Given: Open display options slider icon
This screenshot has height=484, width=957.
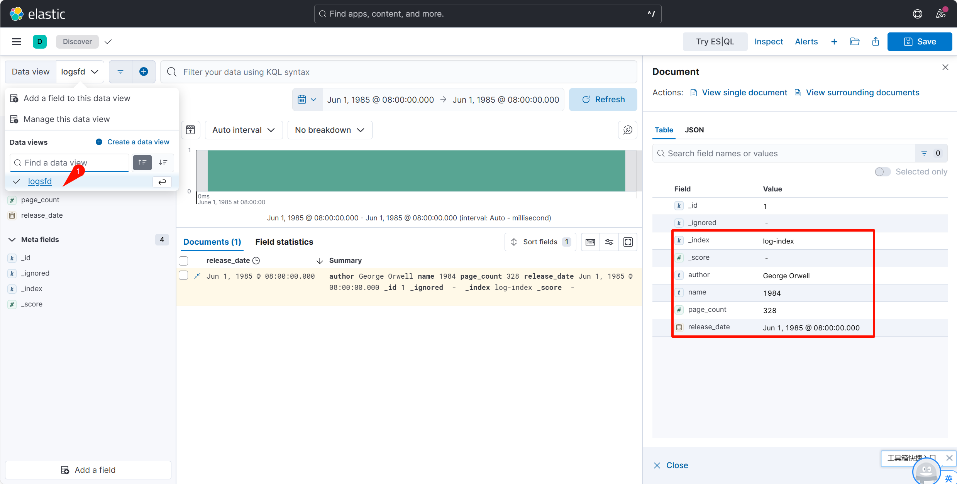Looking at the screenshot, I should point(609,242).
